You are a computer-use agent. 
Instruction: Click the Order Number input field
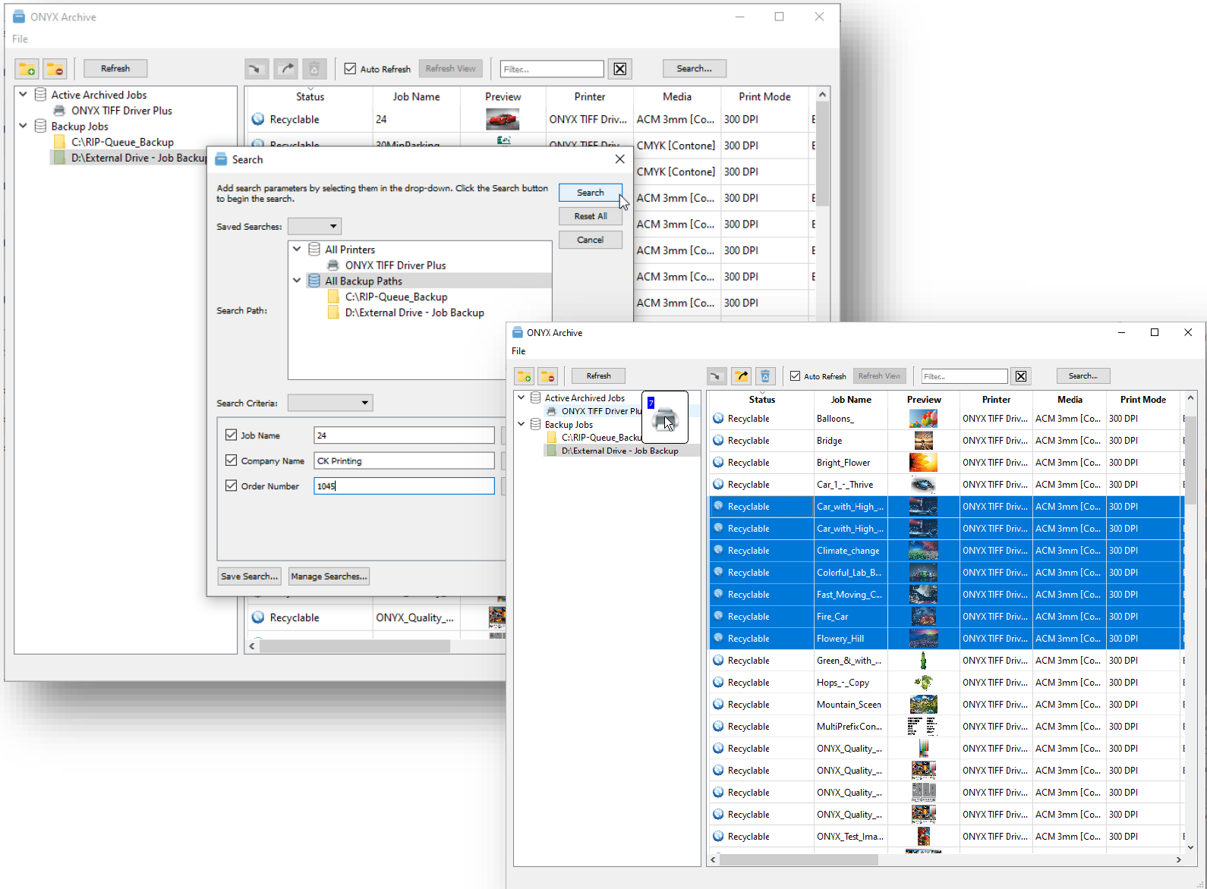click(x=404, y=486)
